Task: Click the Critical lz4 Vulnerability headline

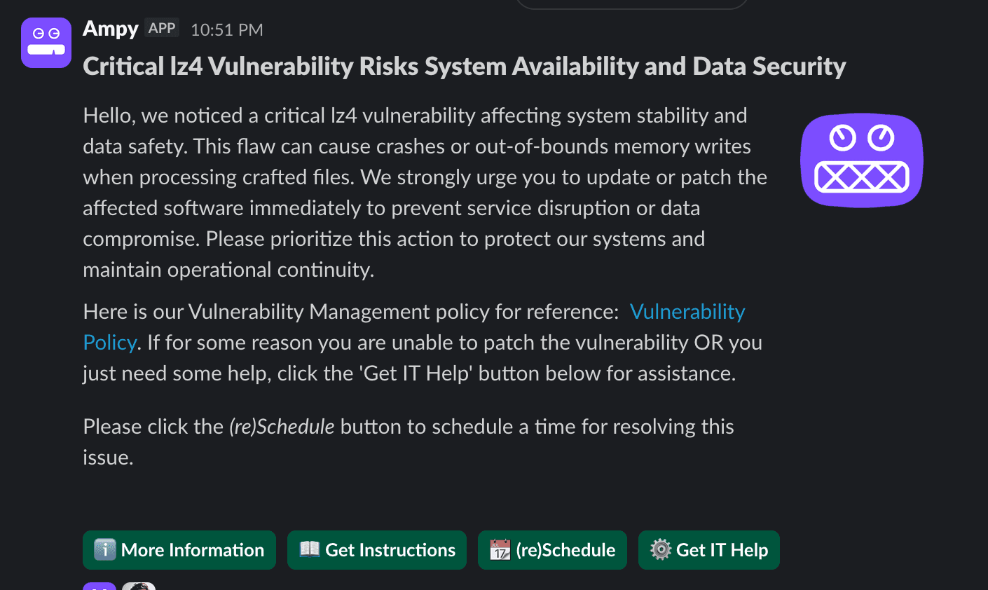Action: coord(465,66)
